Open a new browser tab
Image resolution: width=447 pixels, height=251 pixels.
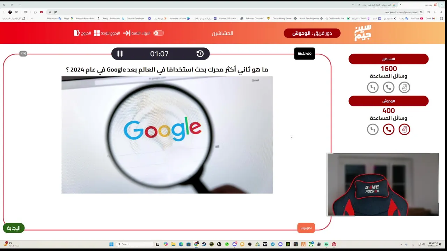(x=353, y=5)
